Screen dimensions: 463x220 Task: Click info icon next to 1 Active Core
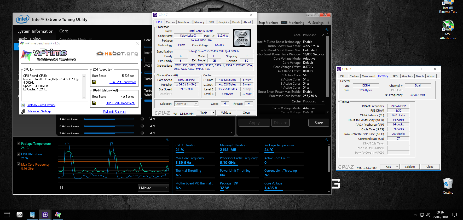point(142,119)
